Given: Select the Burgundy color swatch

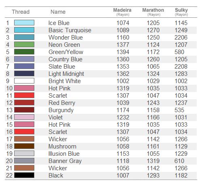Looking at the screenshot, I should (x=24, y=110).
